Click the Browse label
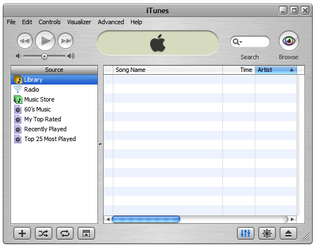This screenshot has width=315, height=247. [x=289, y=57]
